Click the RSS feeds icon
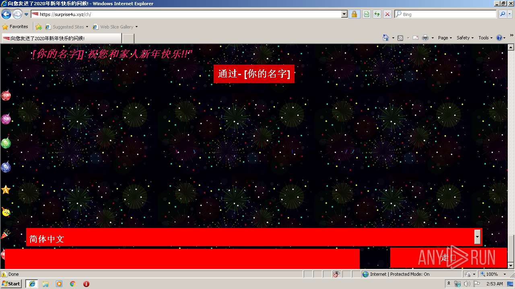Viewport: 515px width, 289px height. pyautogui.click(x=400, y=38)
